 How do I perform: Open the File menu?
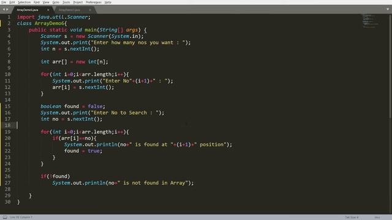[x=4, y=2]
